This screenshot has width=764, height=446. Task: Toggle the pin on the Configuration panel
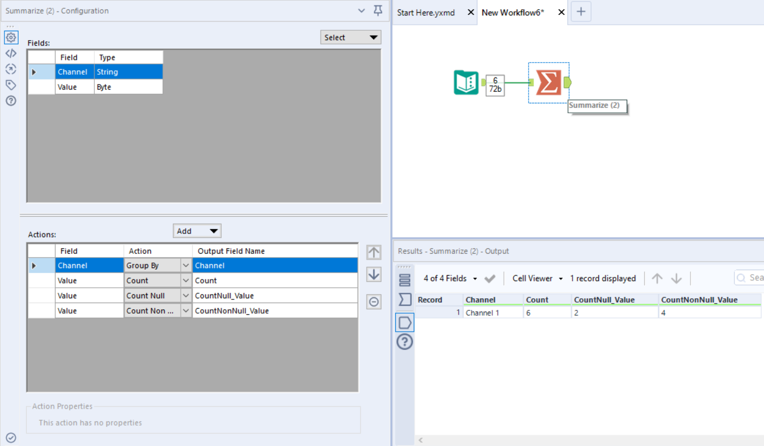pos(378,10)
